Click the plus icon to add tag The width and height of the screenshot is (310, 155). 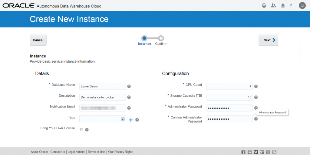point(131,120)
